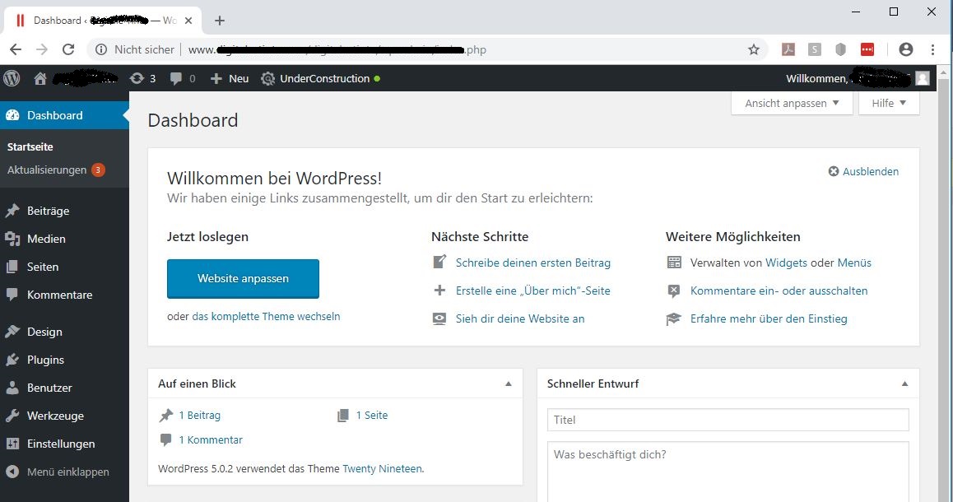
Task: Open Plugins in the sidebar menu
Action: pyautogui.click(x=45, y=360)
